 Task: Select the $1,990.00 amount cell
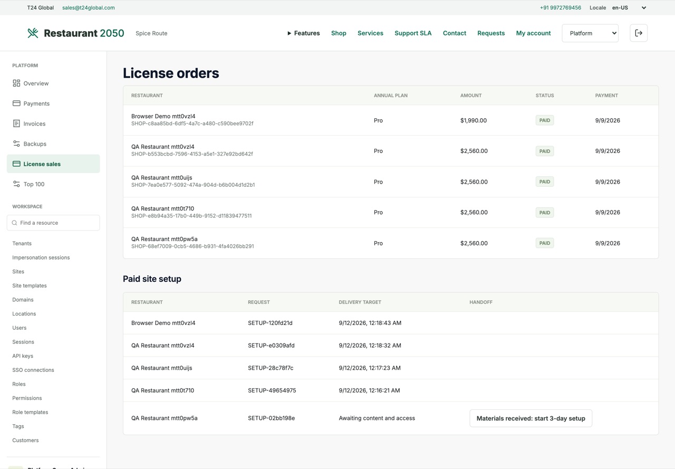(474, 120)
